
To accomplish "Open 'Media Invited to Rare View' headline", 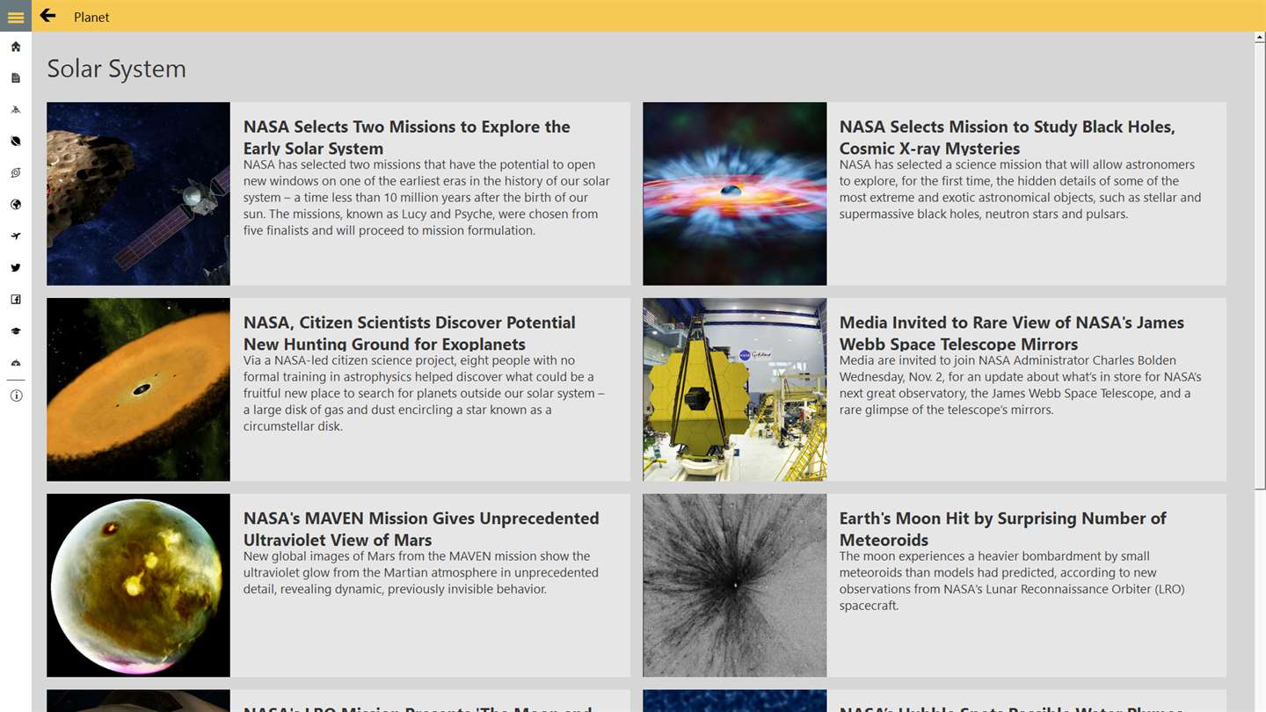I will (1012, 333).
